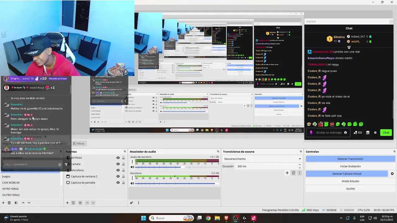Image resolution: width=397 pixels, height=223 pixels.
Task: Hide the Camara source with its eye icon
Action: (118, 164)
